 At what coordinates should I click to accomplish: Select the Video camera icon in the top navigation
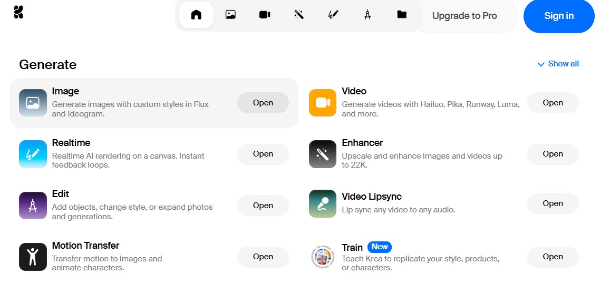[265, 15]
